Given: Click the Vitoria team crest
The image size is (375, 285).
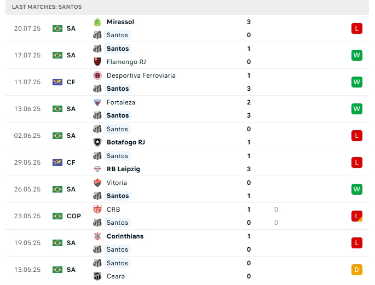Looking at the screenshot, I should [97, 183].
